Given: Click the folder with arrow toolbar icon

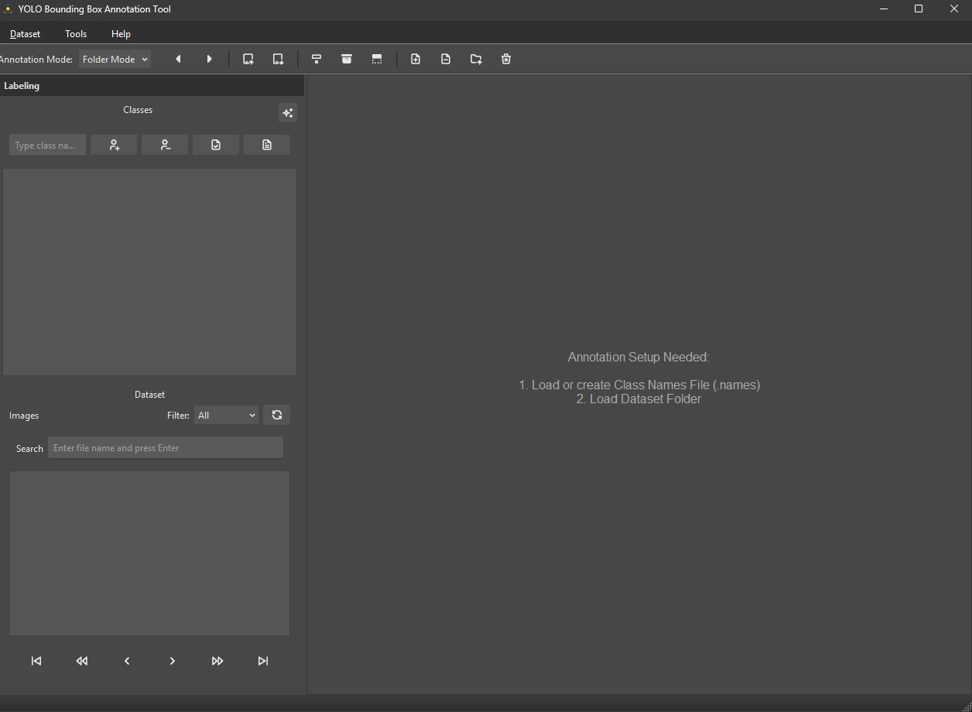Looking at the screenshot, I should tap(476, 59).
